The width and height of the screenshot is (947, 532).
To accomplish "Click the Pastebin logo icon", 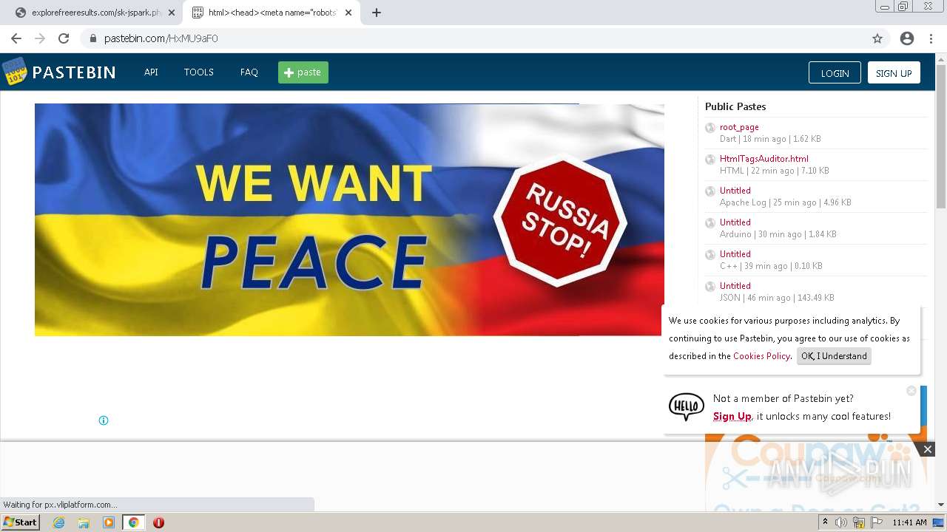I will click(14, 72).
